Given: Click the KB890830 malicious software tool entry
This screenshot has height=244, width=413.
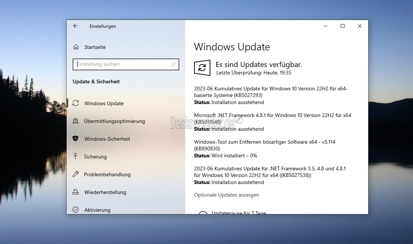Looking at the screenshot, I should (x=265, y=145).
